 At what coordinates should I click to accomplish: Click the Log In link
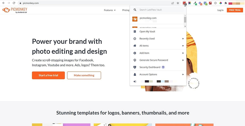click(220, 10)
